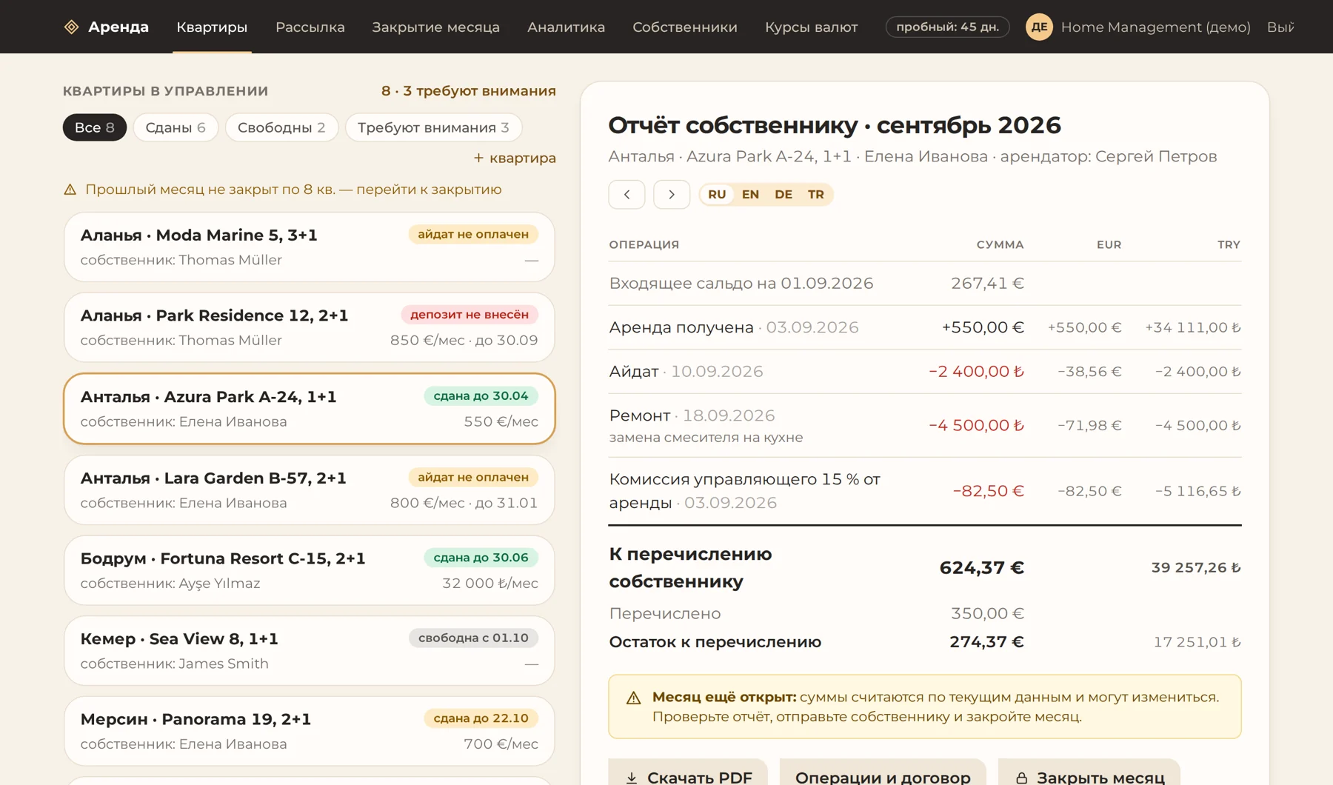Follow the перейти к закрытию notice link

[x=429, y=190]
